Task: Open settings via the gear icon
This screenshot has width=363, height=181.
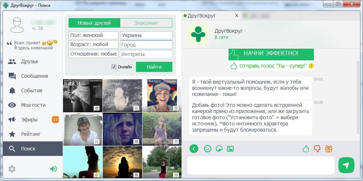Action: (12, 169)
